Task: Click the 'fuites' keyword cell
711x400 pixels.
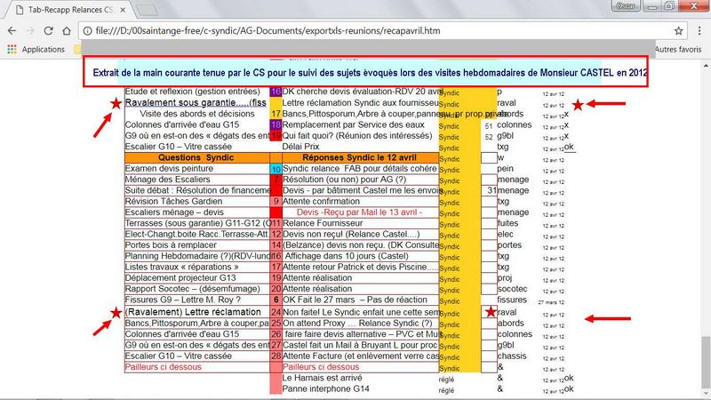Action: point(507,223)
